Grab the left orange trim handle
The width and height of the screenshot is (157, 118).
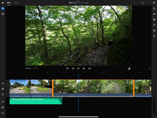53,88
